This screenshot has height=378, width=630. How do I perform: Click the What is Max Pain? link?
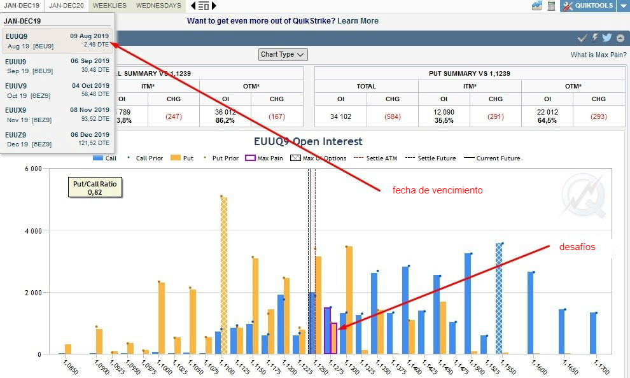(598, 55)
